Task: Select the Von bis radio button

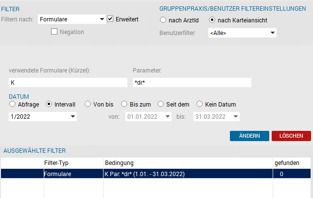Action: pos(87,104)
